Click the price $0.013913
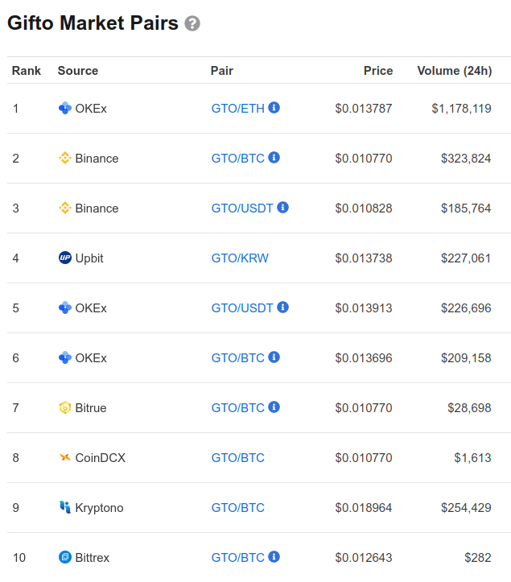 [x=364, y=308]
